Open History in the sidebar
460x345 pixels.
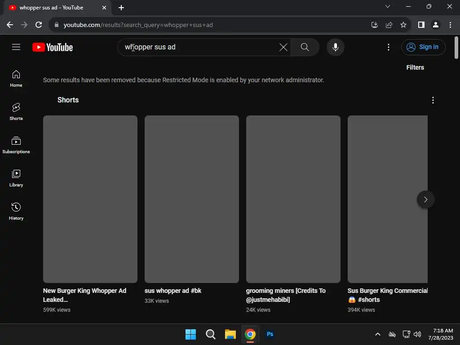(16, 211)
